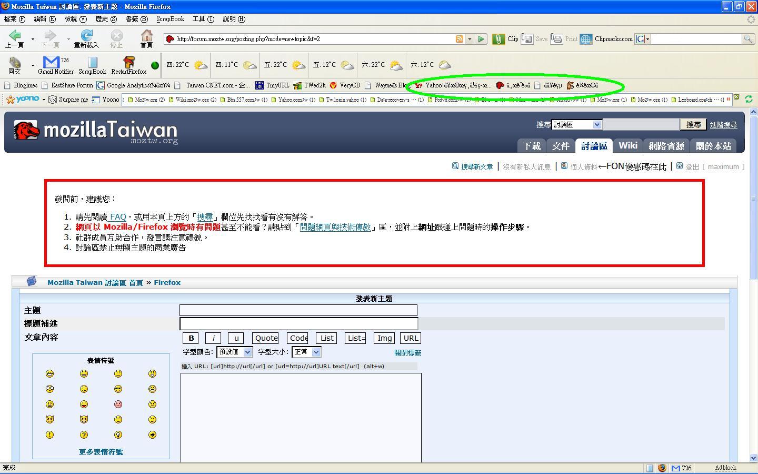Insert the light bulb idea emoticon

point(118,434)
